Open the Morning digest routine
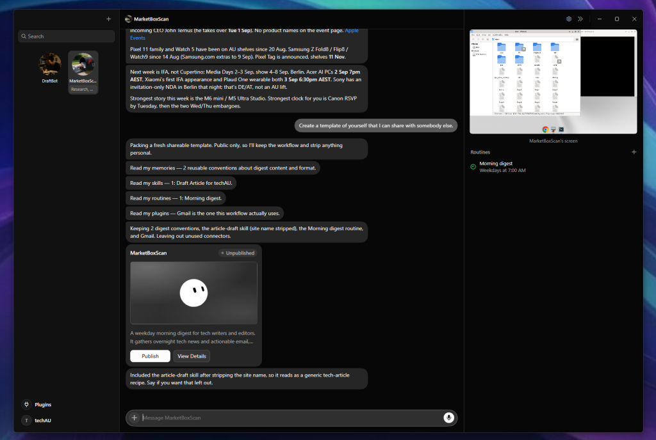Image resolution: width=656 pixels, height=440 pixels. (x=553, y=167)
